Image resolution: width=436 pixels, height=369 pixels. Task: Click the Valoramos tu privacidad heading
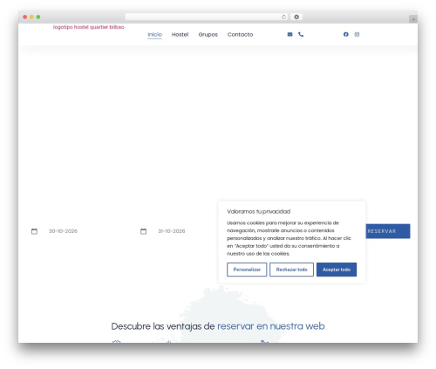click(259, 211)
